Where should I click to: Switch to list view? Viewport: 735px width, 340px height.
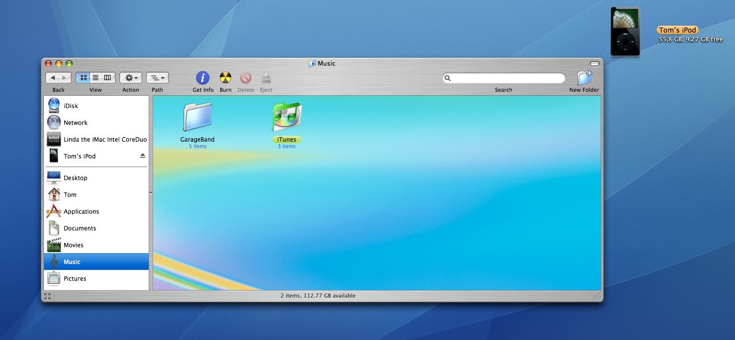[x=96, y=78]
